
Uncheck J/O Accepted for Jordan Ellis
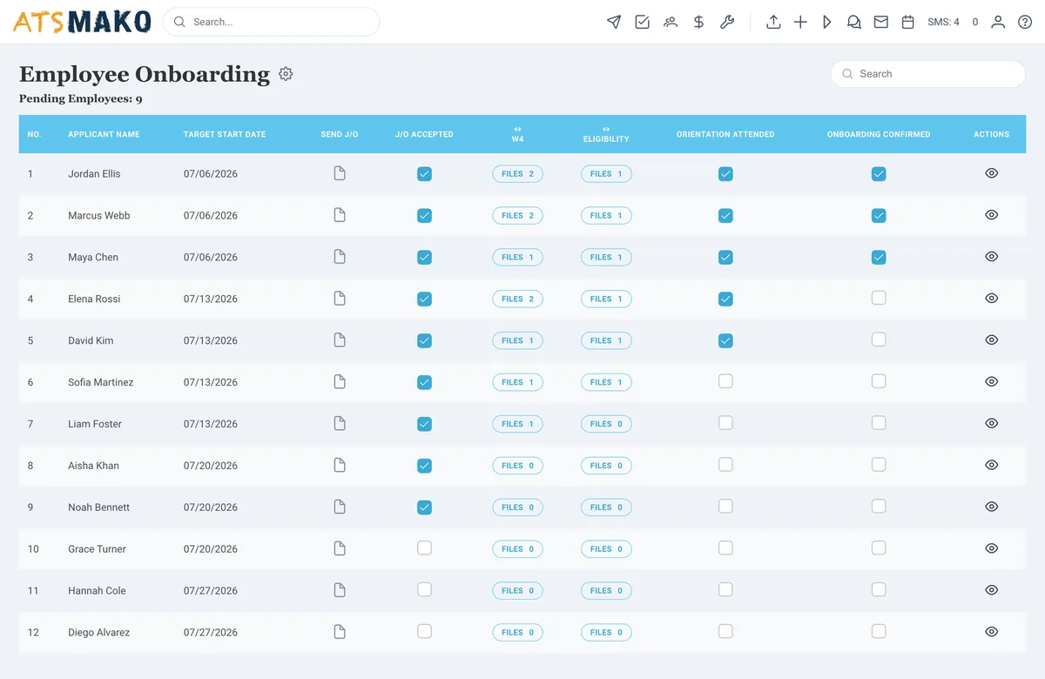click(x=424, y=174)
